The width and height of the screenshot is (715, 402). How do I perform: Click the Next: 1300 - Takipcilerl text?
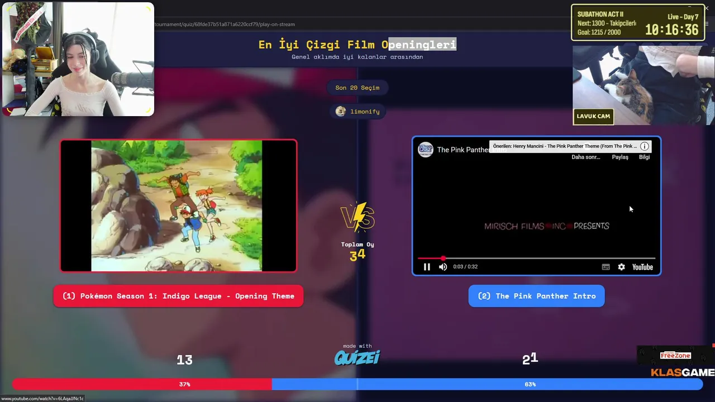[607, 23]
